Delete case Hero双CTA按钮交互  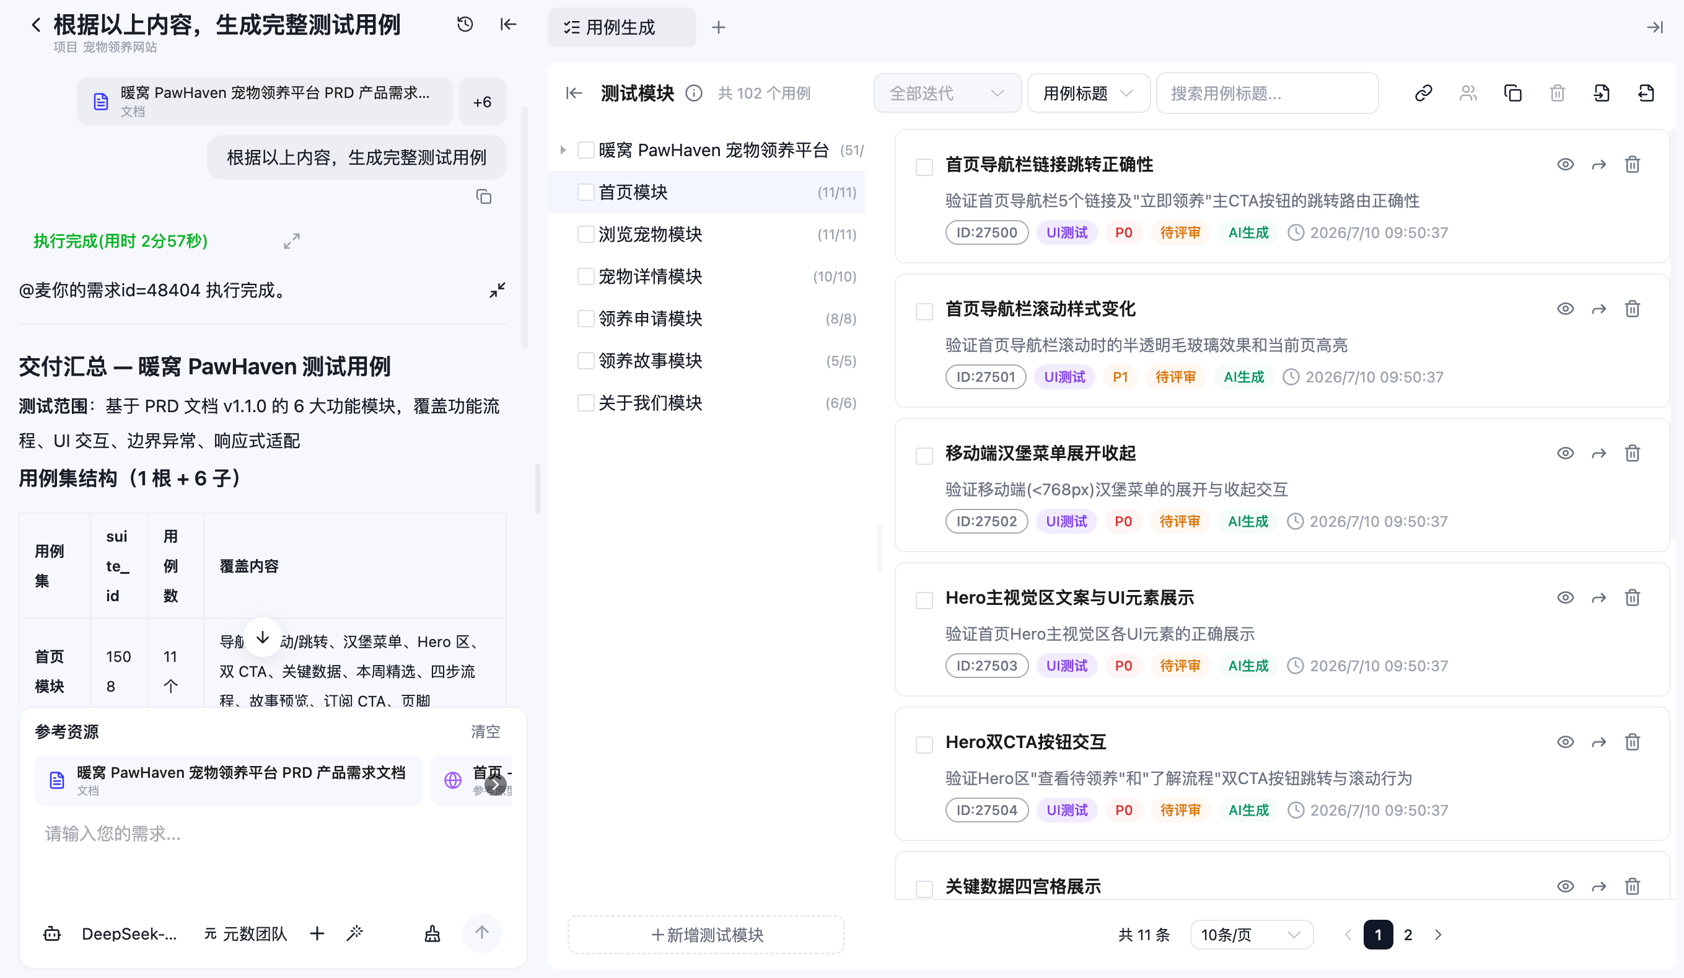click(1633, 742)
